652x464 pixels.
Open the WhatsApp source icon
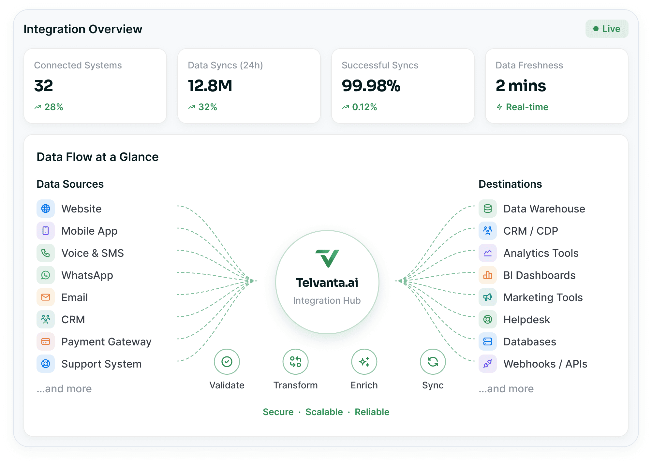[x=46, y=275]
